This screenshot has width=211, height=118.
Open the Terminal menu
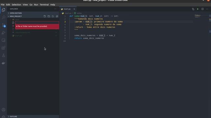click(44, 5)
